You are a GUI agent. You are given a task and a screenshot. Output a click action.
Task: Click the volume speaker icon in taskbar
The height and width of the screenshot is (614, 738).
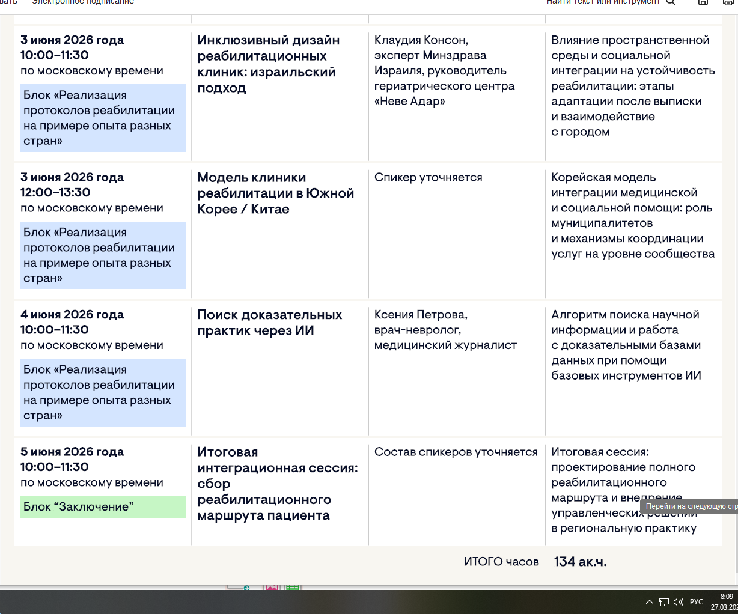(x=679, y=602)
